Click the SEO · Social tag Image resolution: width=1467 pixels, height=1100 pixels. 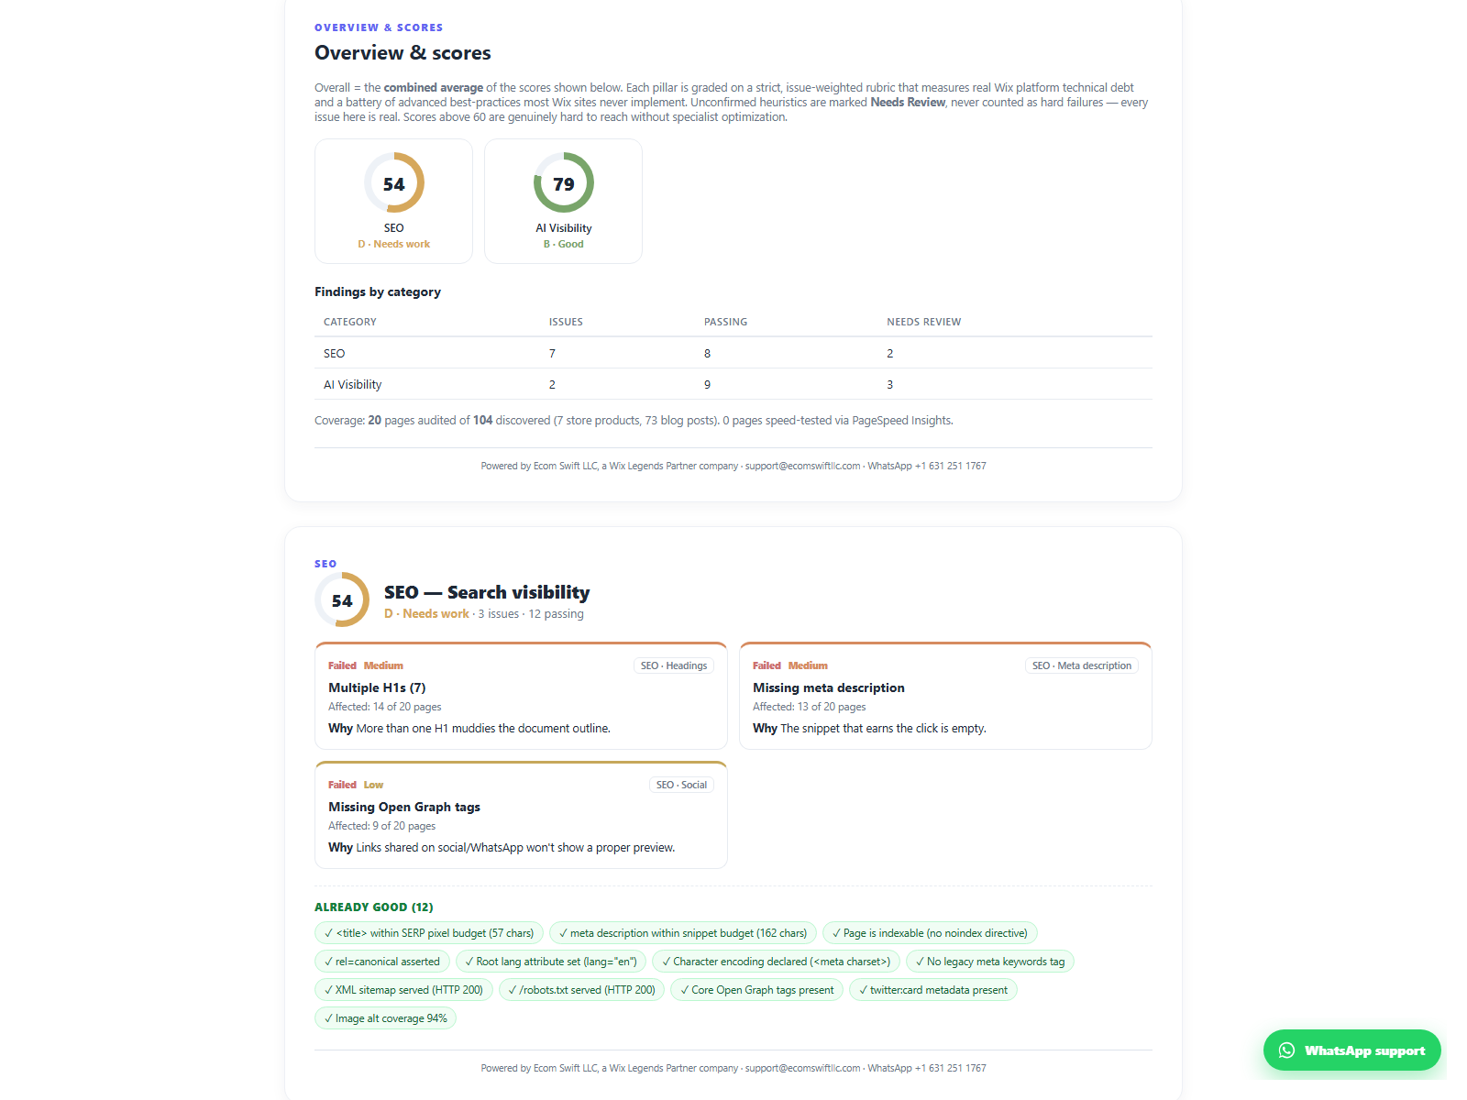[681, 785]
